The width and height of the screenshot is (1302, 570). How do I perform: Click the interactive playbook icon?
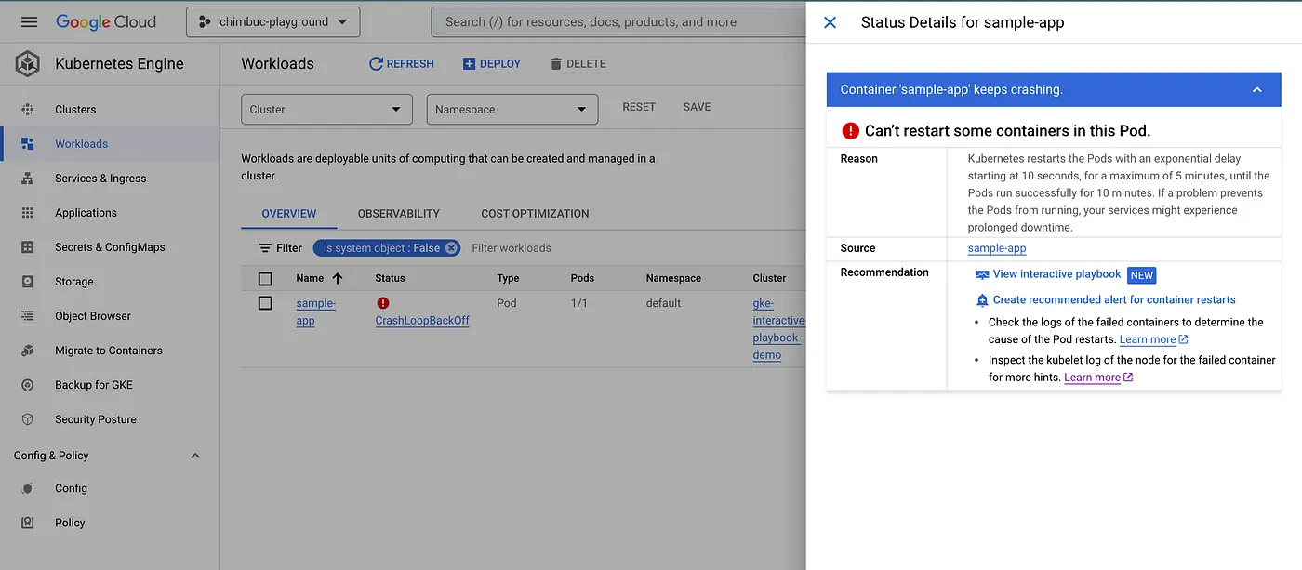[982, 275]
